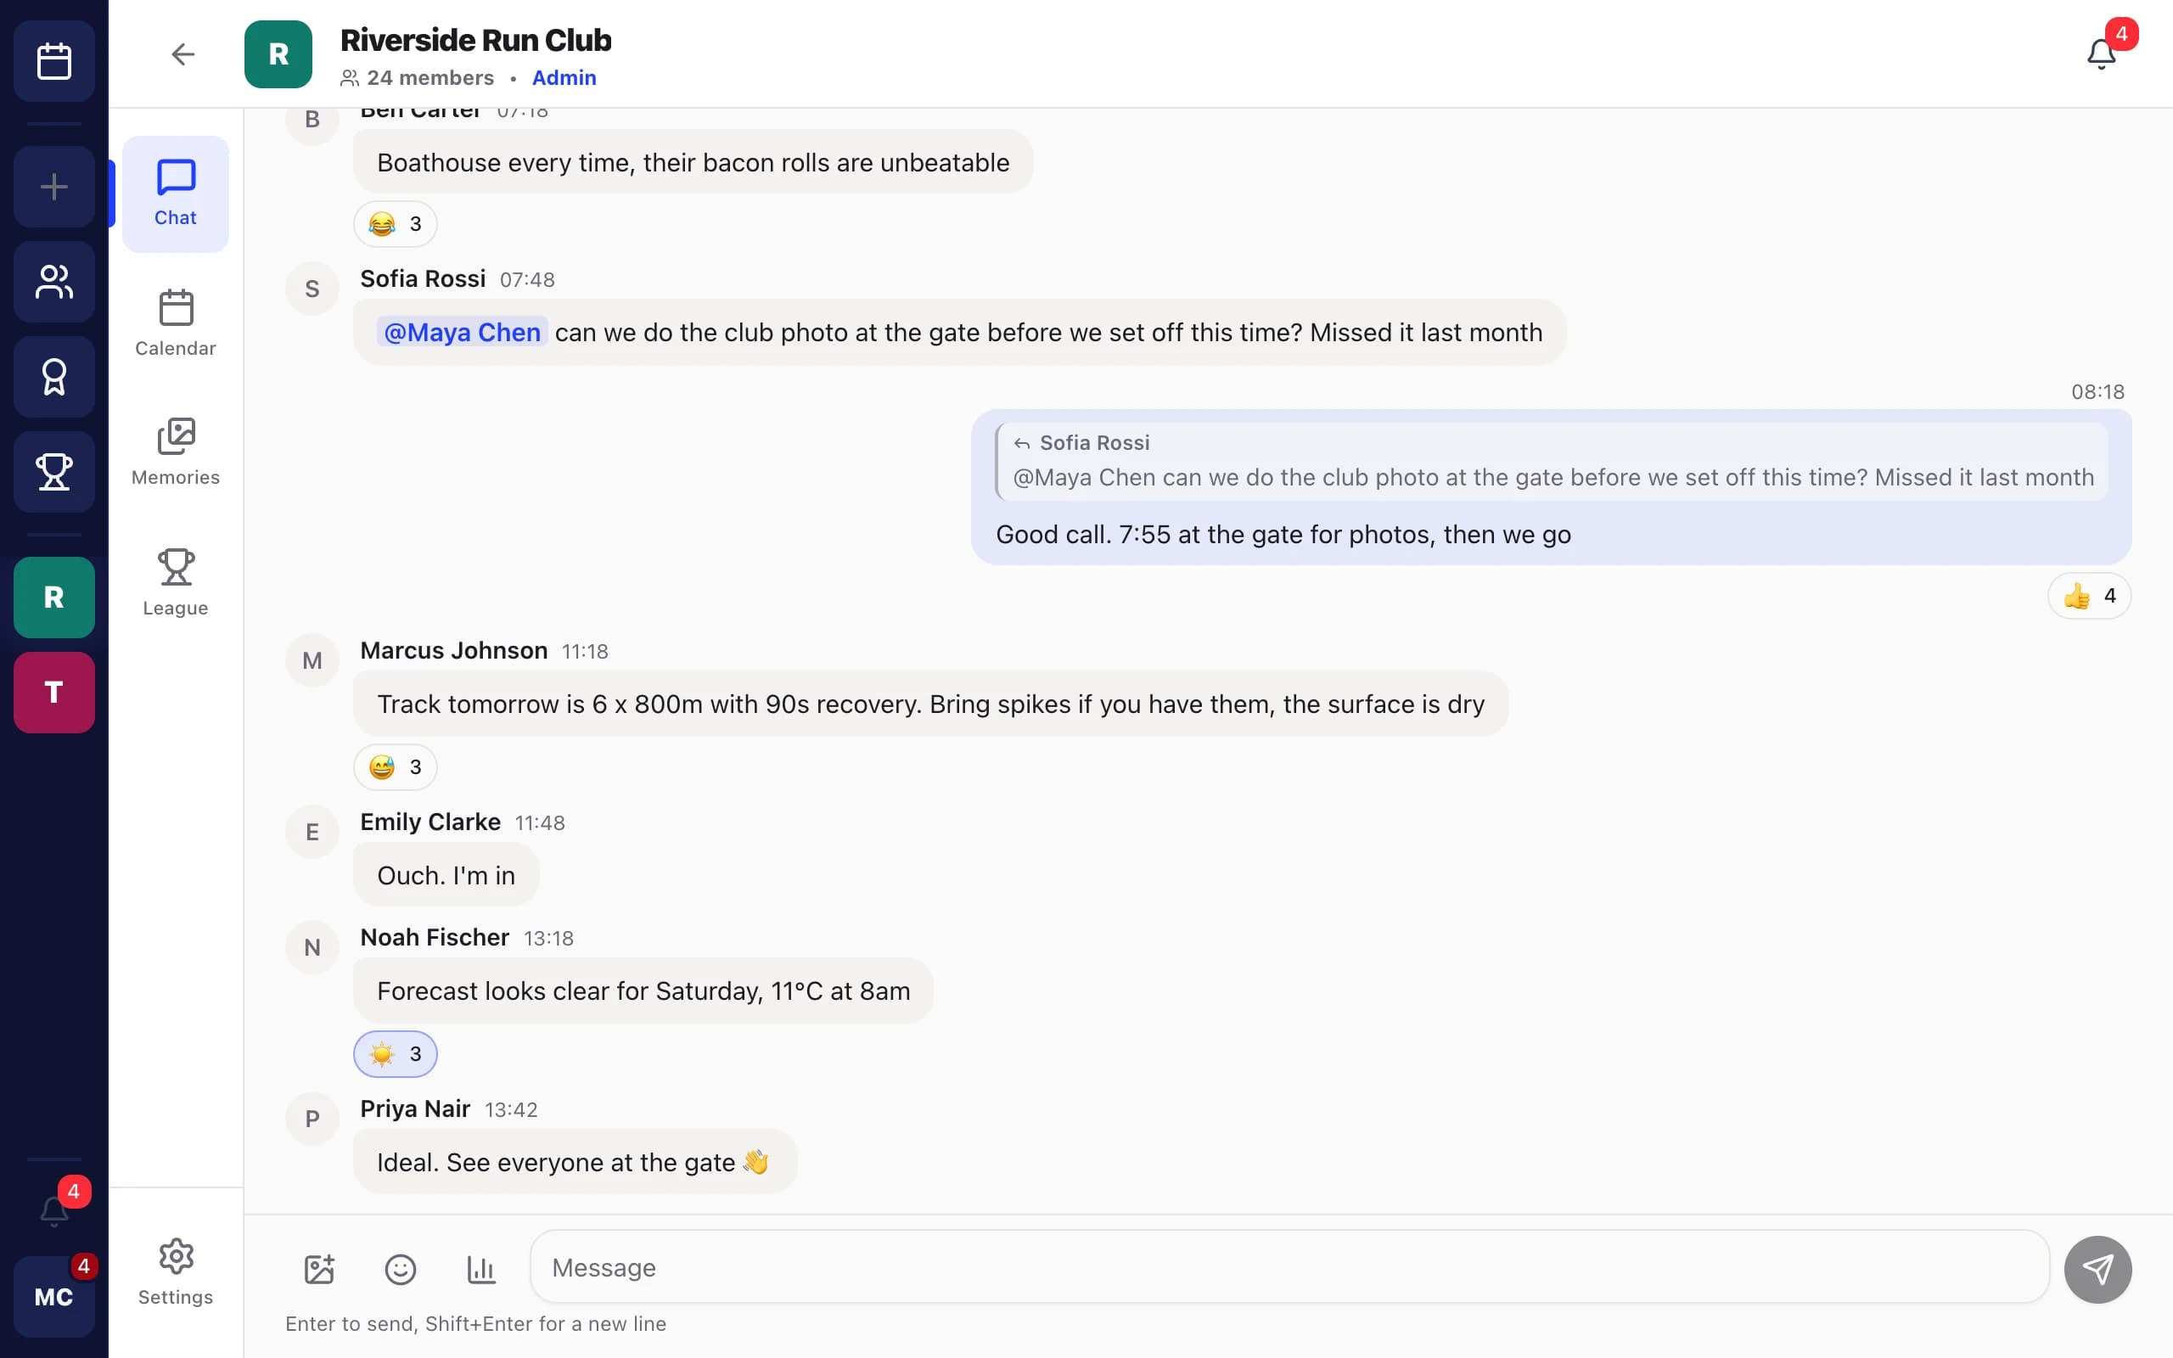
Task: Attach an image with the add-photo icon
Action: [x=320, y=1269]
